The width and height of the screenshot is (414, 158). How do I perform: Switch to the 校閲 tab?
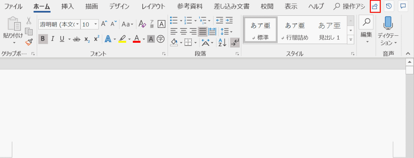(x=267, y=7)
